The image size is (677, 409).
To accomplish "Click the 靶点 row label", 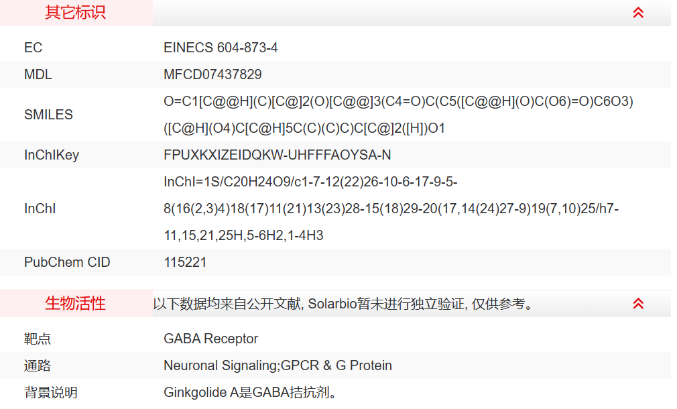I will coord(38,339).
